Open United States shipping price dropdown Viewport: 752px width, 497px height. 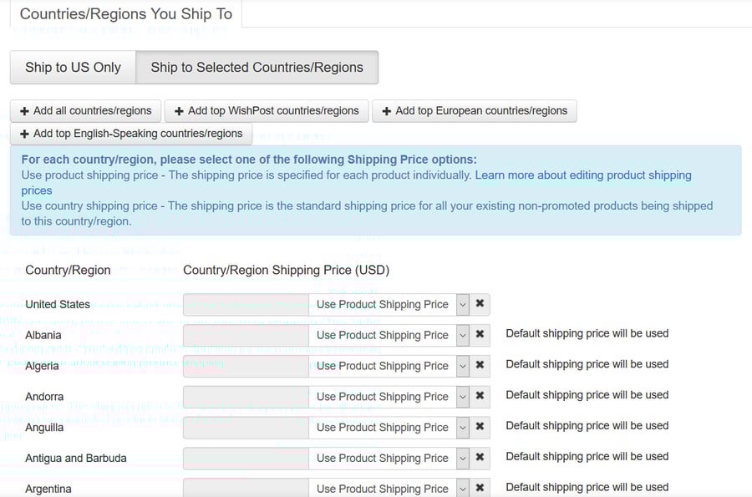pyautogui.click(x=389, y=305)
